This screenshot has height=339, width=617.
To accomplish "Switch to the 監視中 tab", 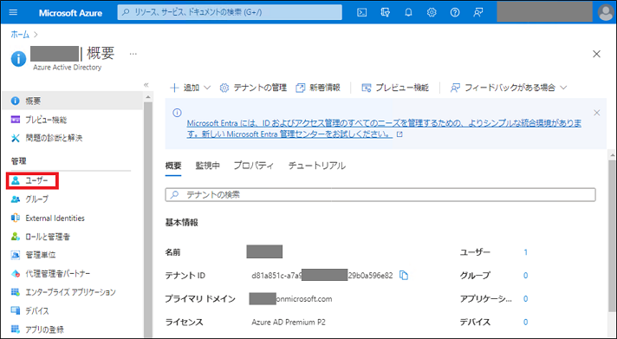I will point(207,166).
